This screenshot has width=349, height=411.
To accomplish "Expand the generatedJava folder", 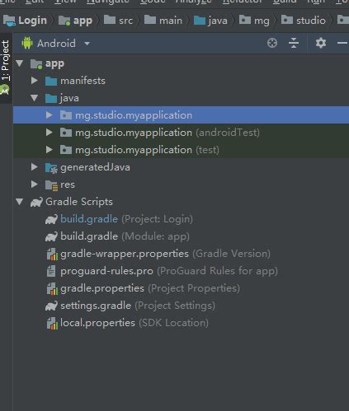I will pyautogui.click(x=35, y=167).
